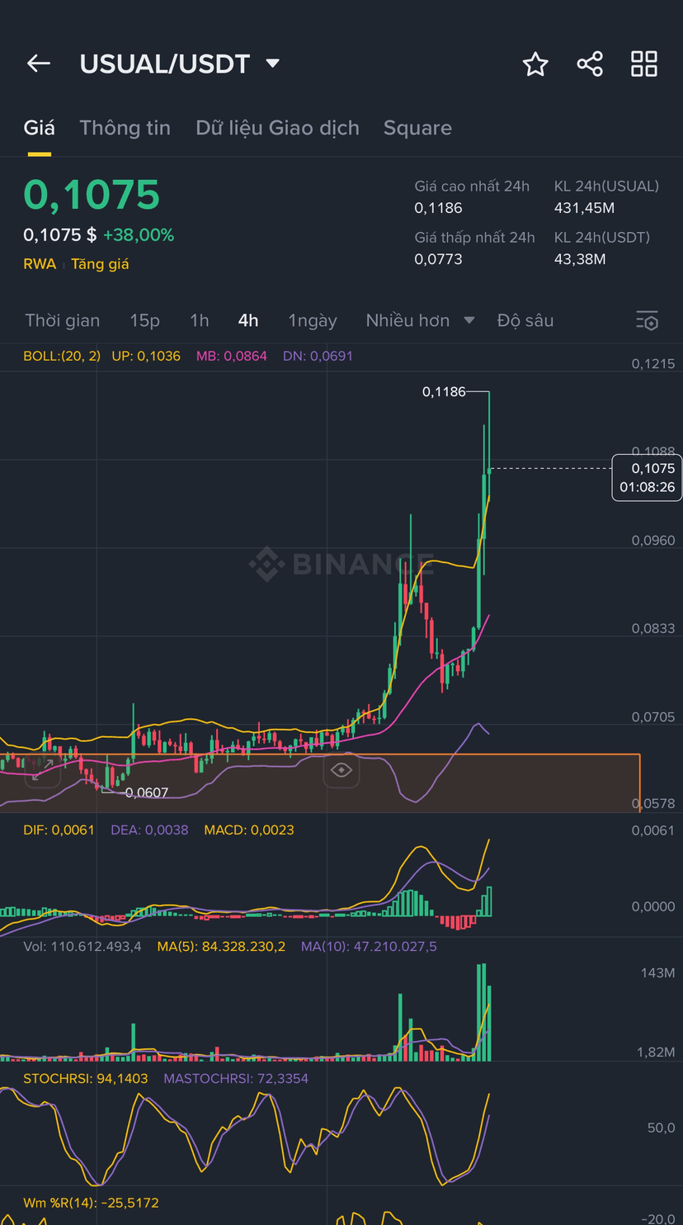Image resolution: width=683 pixels, height=1225 pixels.
Task: Select the 1h timeframe
Action: pyautogui.click(x=199, y=320)
